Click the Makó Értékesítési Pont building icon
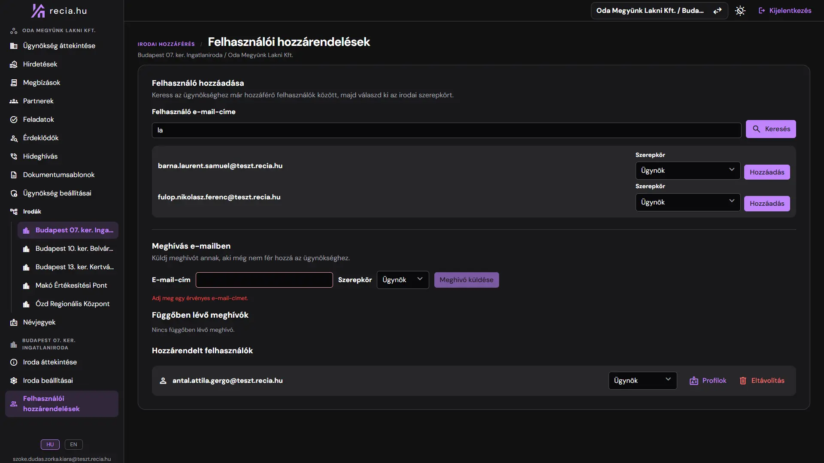Screen dimensions: 824x463 pyautogui.click(x=26, y=286)
